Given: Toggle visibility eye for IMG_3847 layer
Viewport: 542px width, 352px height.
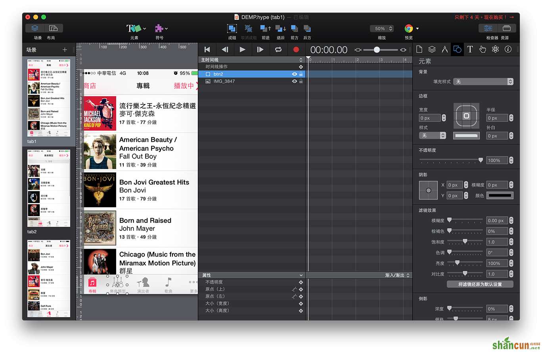Looking at the screenshot, I should [295, 81].
